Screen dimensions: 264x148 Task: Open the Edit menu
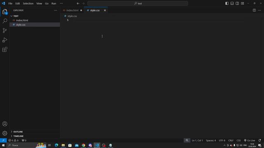(17, 3)
